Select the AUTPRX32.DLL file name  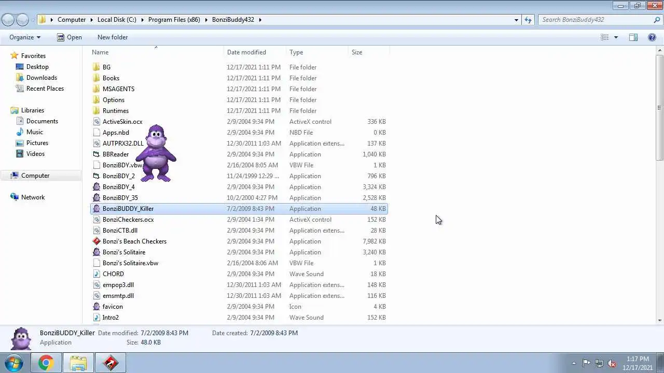(123, 143)
